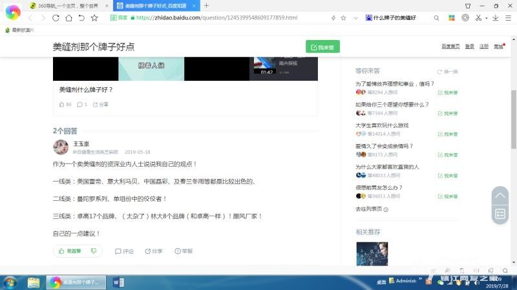Viewport: 517px width, 290px height.
Task: Click the green 我来答 button in header
Action: [x=322, y=47]
